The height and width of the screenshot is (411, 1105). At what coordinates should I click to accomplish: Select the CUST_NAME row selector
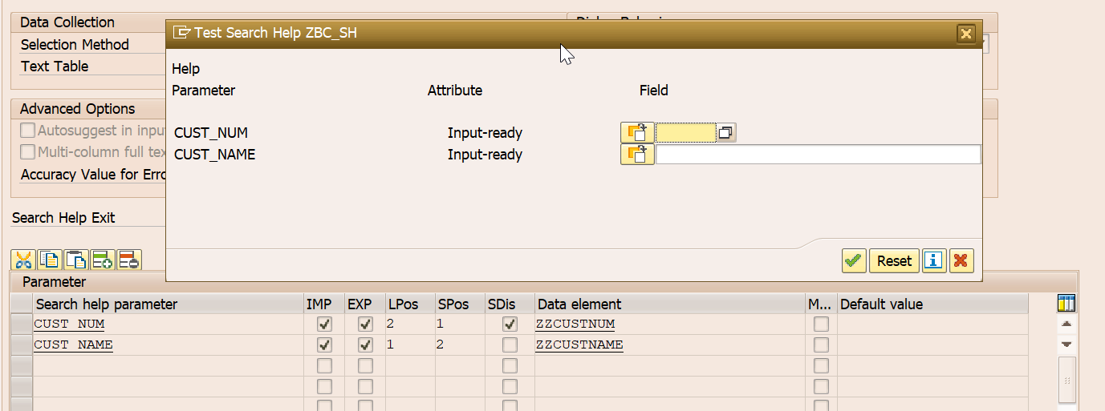click(x=21, y=345)
